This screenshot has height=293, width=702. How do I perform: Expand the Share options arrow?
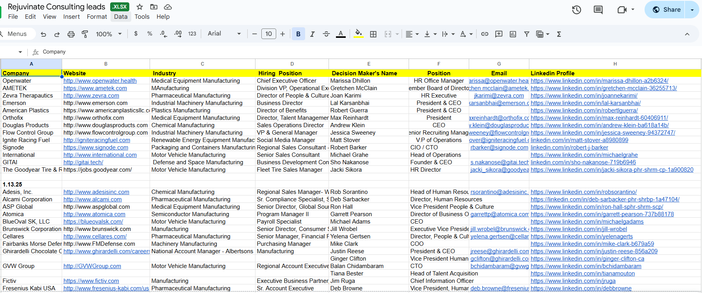coord(692,10)
